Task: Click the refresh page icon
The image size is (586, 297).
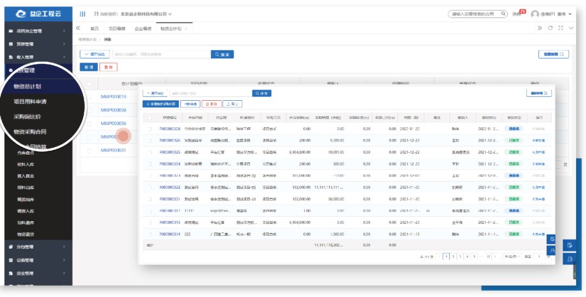Action: pyautogui.click(x=550, y=28)
